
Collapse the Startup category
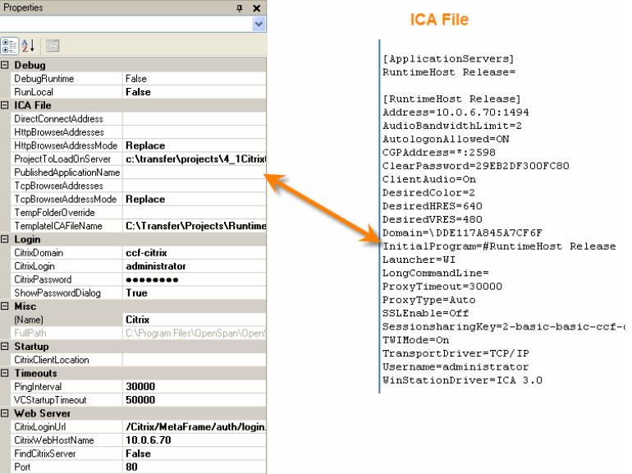[x=5, y=347]
